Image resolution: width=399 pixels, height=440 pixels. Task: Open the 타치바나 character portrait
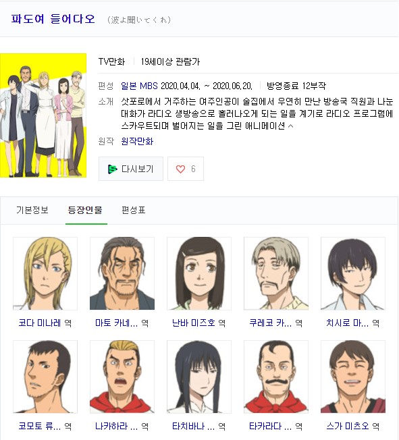[199, 377]
